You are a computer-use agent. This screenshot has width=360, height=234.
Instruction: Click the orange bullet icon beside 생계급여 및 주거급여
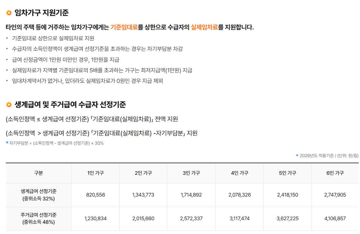point(9,105)
